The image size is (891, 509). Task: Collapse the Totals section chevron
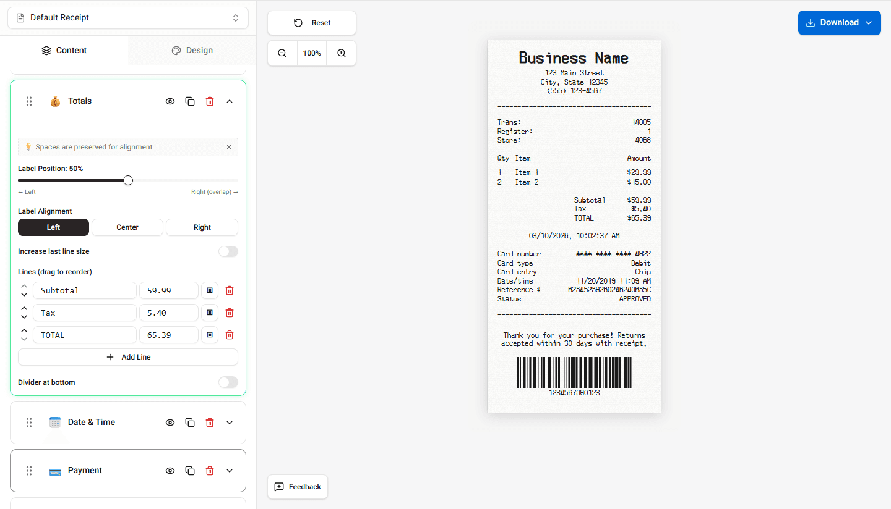coord(230,101)
